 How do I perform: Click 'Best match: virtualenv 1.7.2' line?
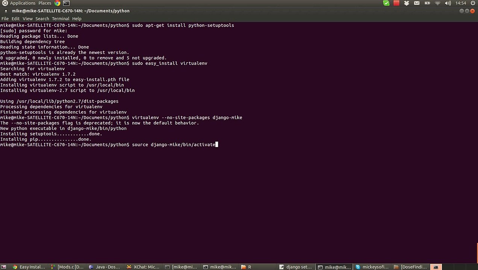[x=38, y=74]
